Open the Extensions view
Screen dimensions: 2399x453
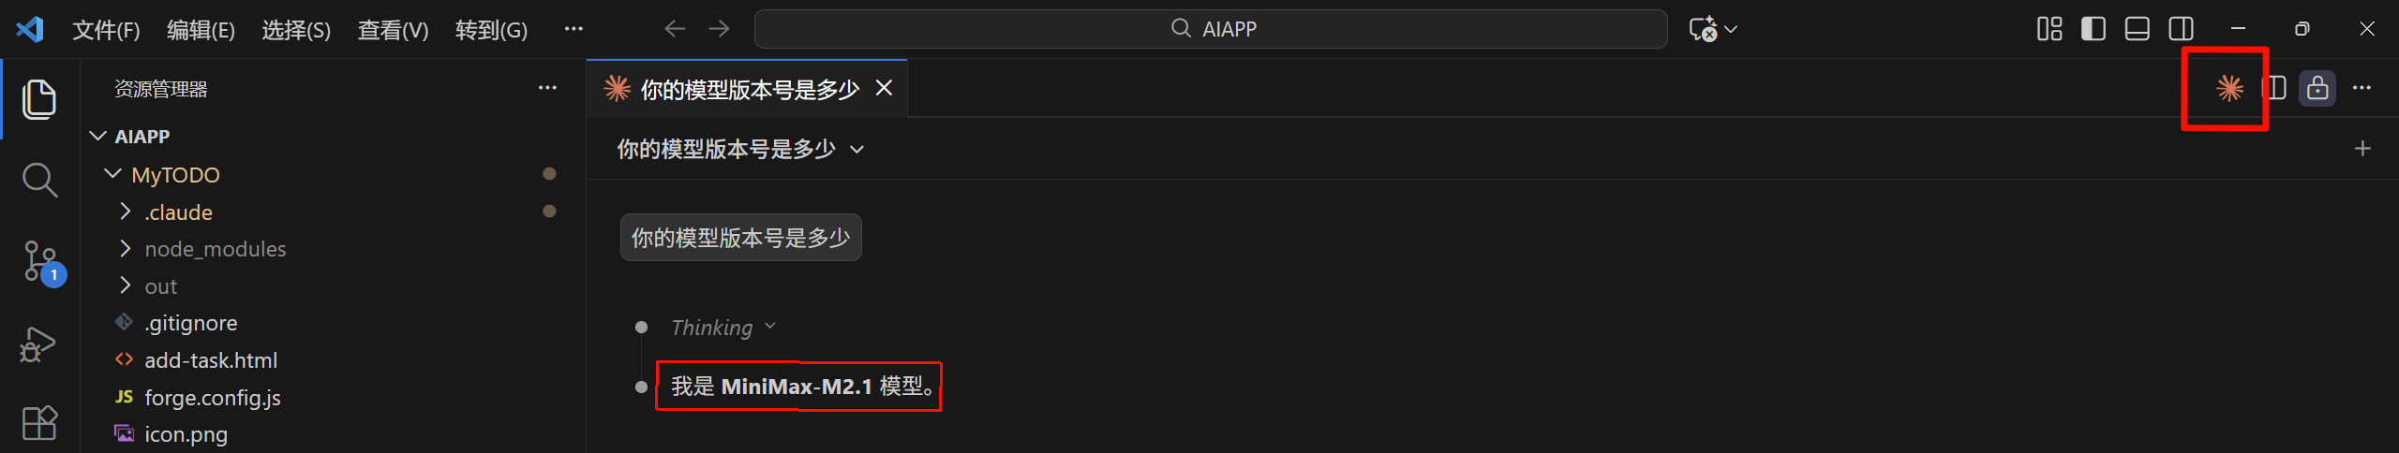tap(39, 422)
